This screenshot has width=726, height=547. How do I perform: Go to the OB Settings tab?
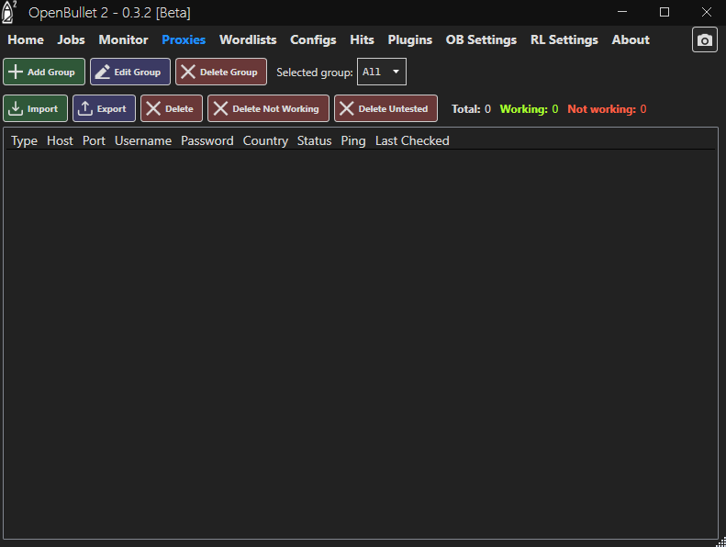481,40
